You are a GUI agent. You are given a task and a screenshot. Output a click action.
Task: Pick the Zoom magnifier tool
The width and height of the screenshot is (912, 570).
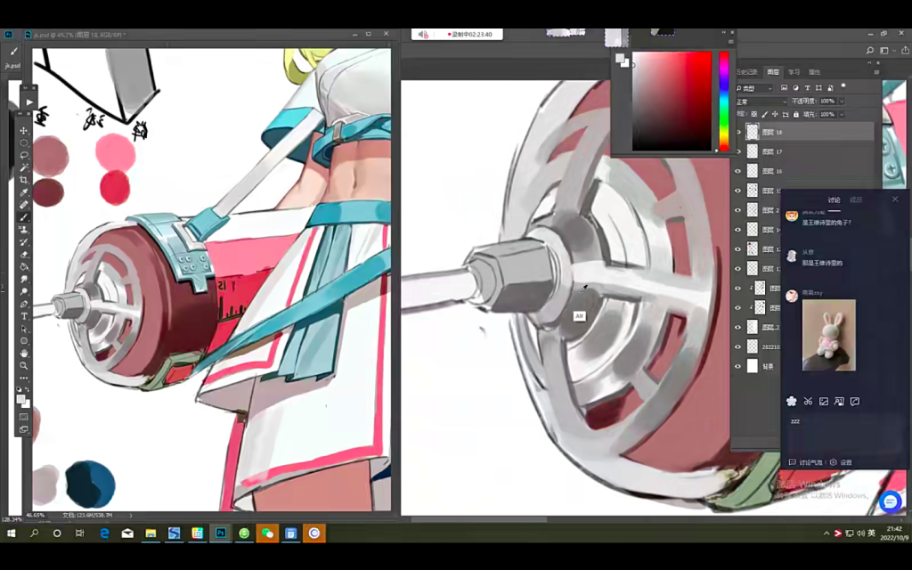(x=24, y=365)
